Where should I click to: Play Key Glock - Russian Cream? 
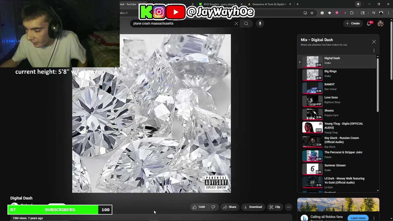click(x=337, y=142)
